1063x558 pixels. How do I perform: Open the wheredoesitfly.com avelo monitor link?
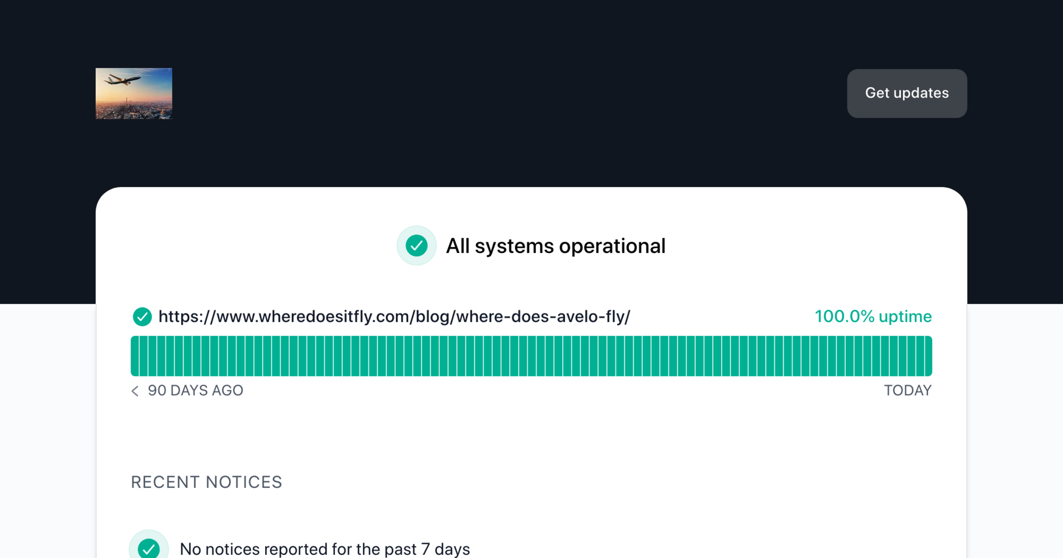coord(394,317)
